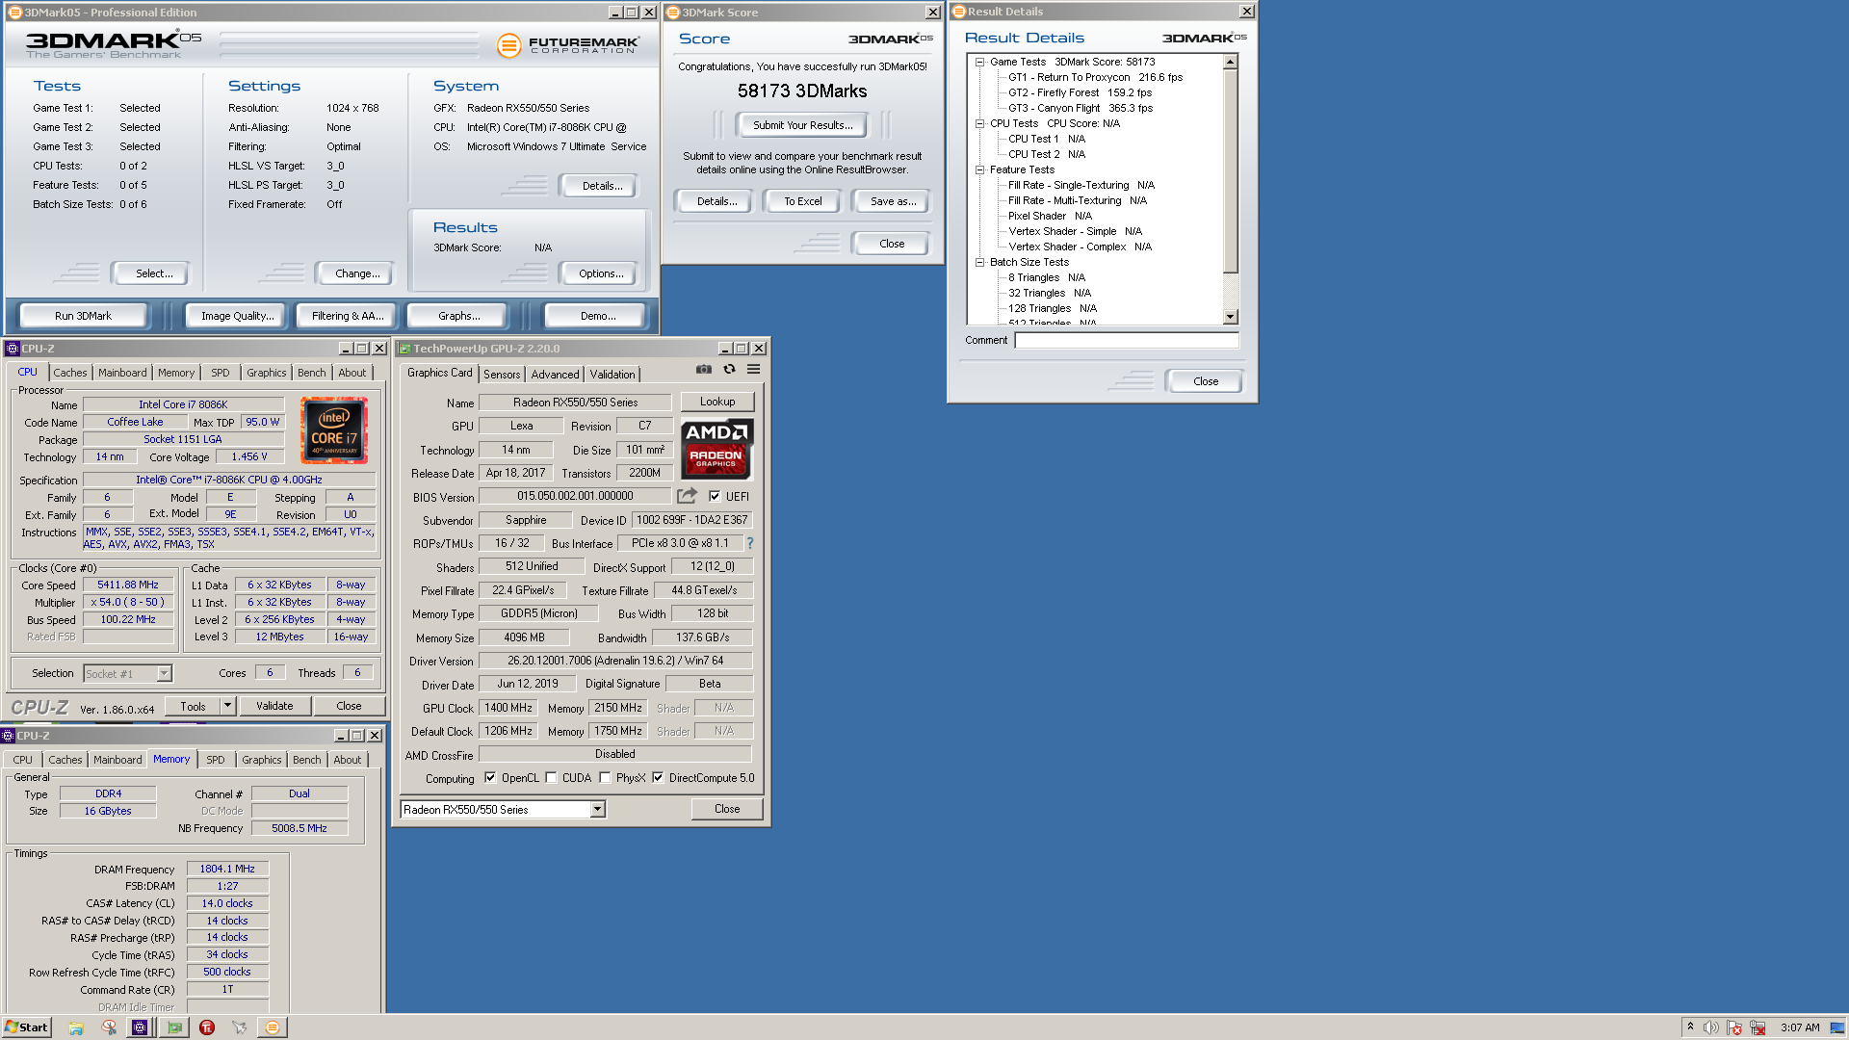Switch to CPU-Z via purple taskbar icon

click(x=140, y=1027)
